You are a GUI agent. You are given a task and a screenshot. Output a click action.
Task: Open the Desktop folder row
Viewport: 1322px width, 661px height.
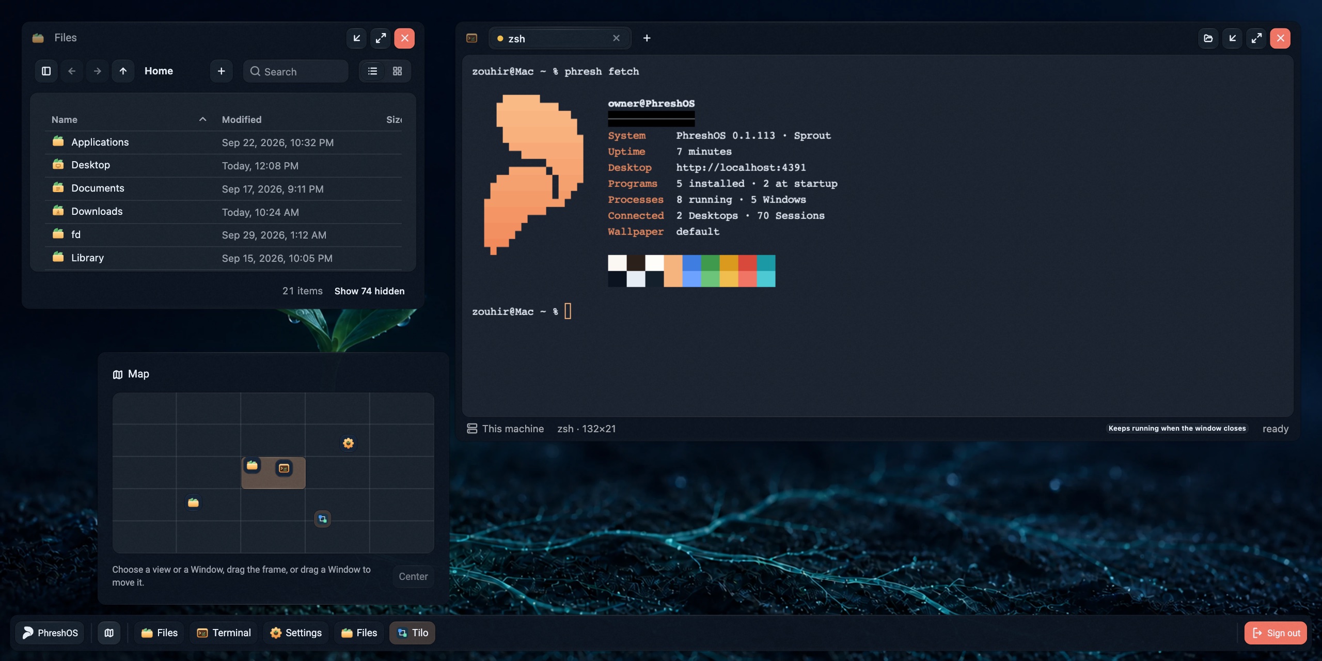[223, 165]
